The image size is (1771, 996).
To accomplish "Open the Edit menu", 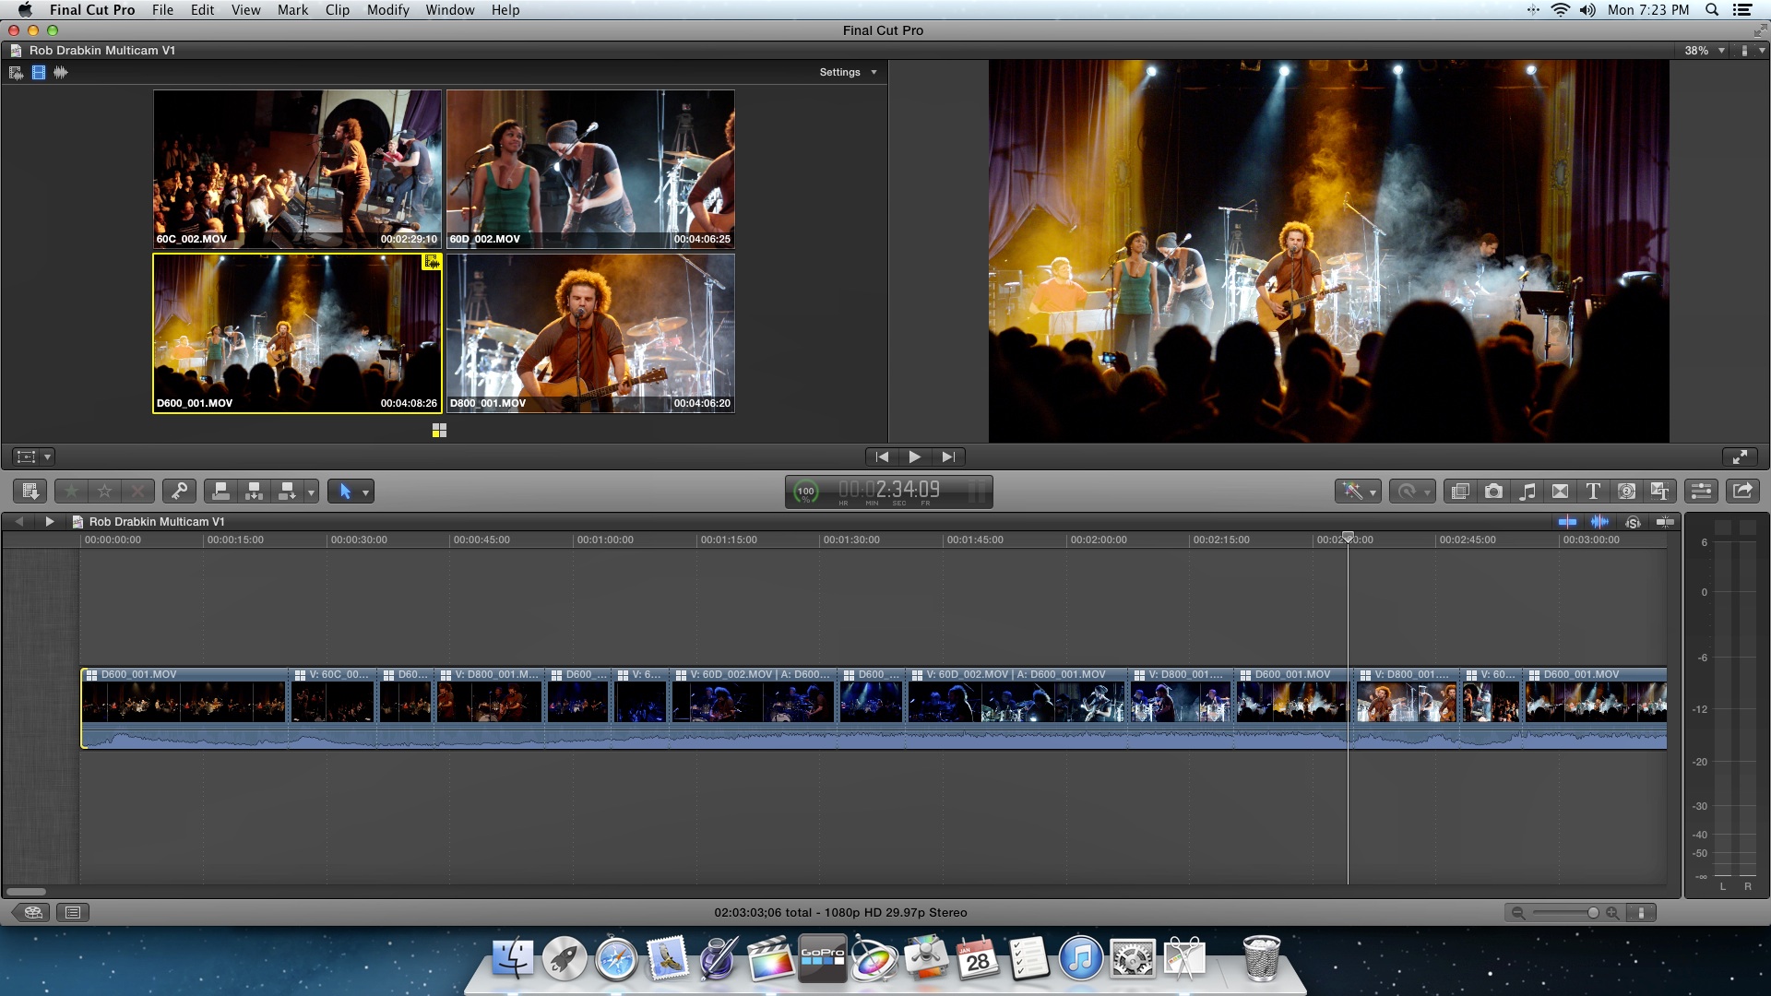I will (202, 9).
